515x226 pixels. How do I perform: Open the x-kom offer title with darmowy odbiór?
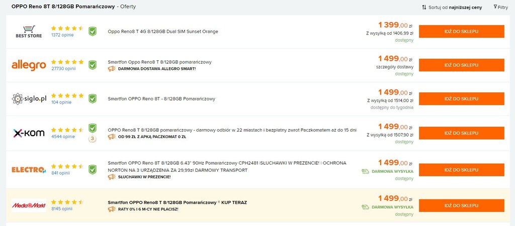pos(232,130)
